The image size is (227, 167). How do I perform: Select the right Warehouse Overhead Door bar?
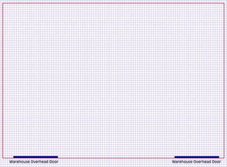(197, 157)
